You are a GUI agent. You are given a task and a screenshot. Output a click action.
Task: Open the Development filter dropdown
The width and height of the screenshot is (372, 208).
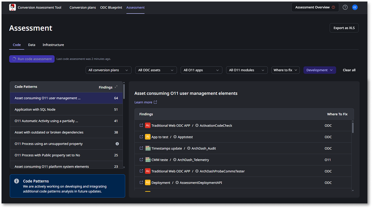[320, 70]
